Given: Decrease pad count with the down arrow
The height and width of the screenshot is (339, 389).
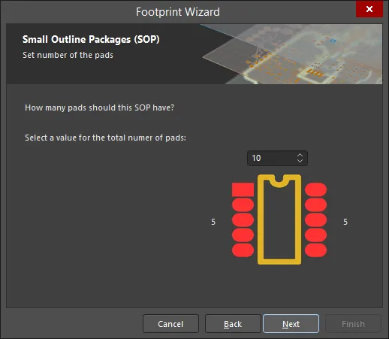Looking at the screenshot, I should 300,161.
